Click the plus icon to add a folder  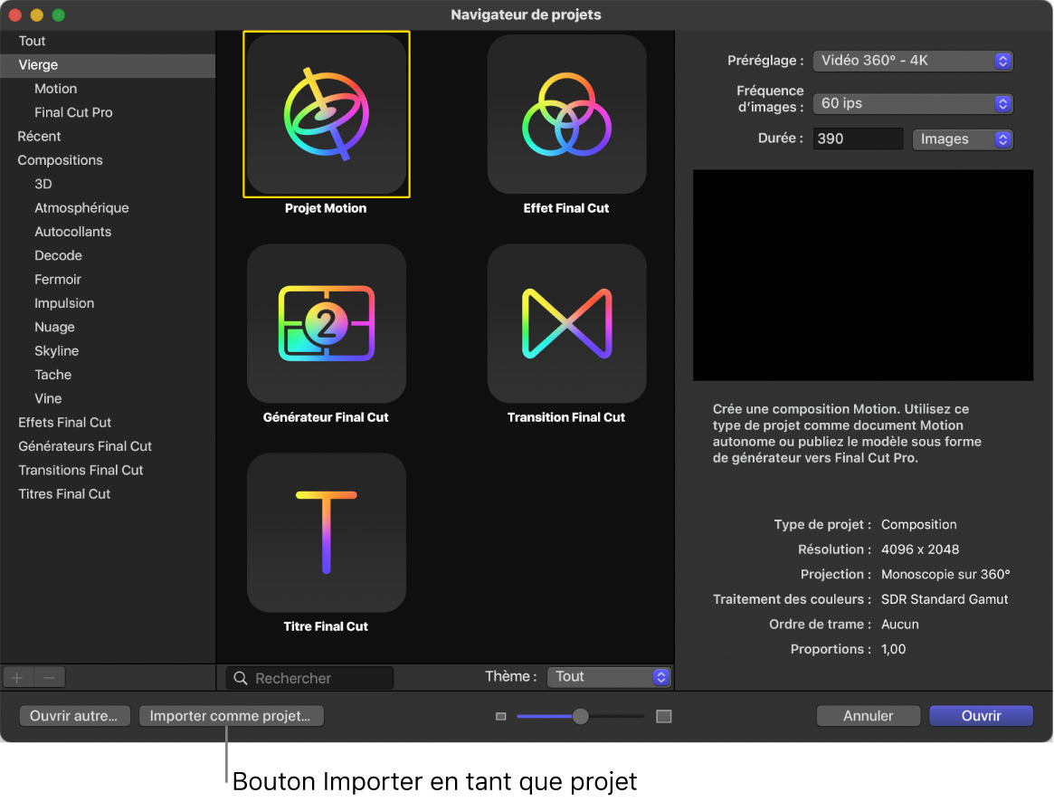[16, 677]
